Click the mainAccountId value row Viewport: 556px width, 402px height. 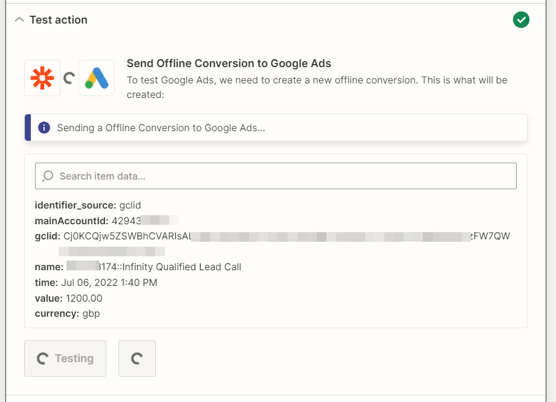click(107, 221)
